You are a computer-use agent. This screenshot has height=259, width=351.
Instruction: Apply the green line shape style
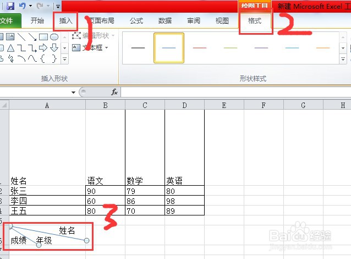(x=231, y=48)
